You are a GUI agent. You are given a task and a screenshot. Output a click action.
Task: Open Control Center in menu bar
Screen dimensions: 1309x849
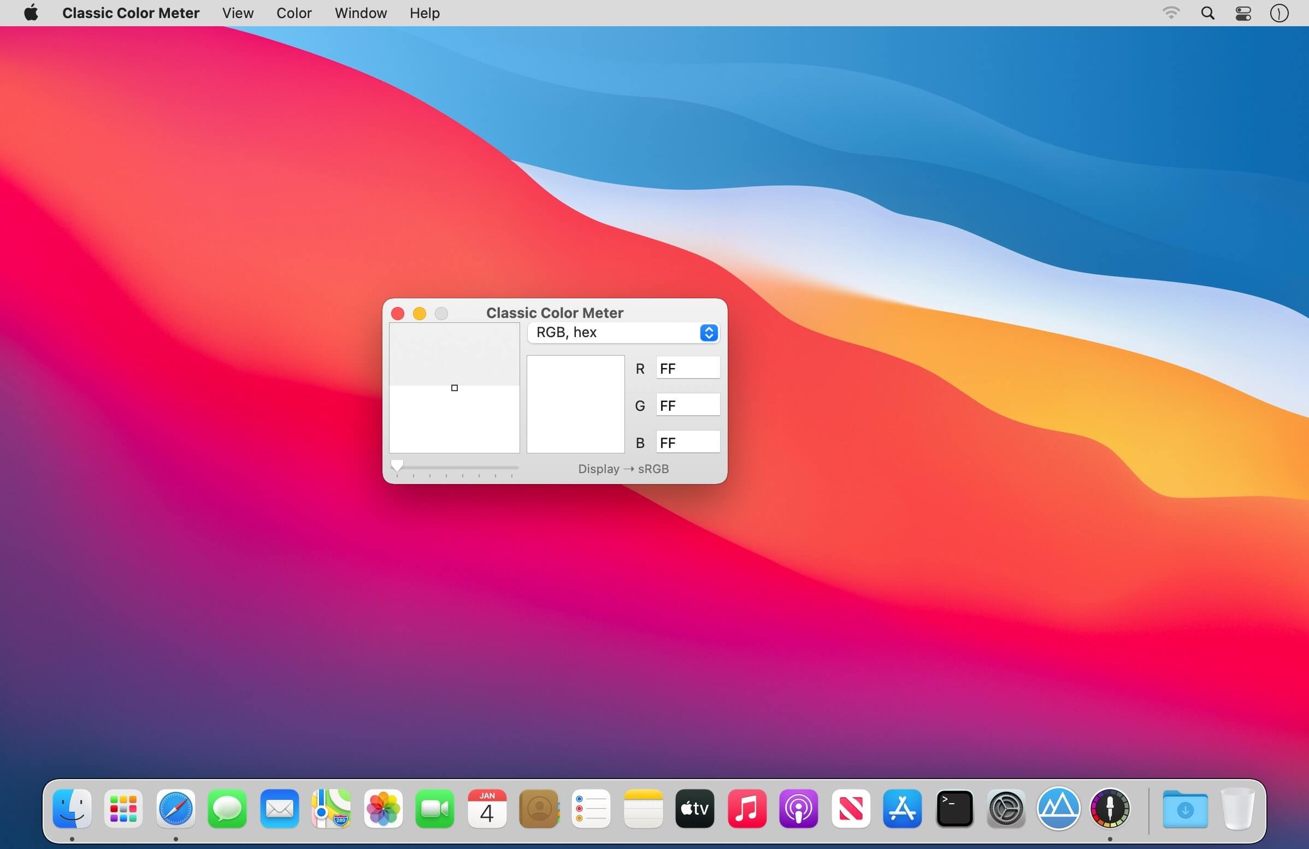point(1243,13)
